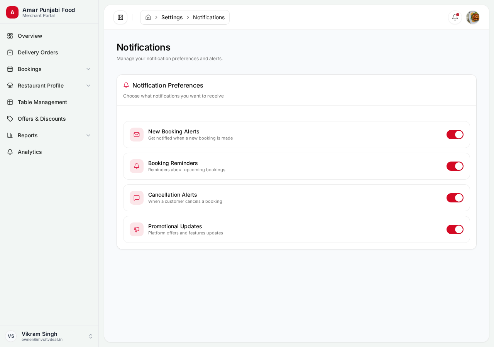
Task: Click the Delivery Orders bag icon
Action: point(10,52)
